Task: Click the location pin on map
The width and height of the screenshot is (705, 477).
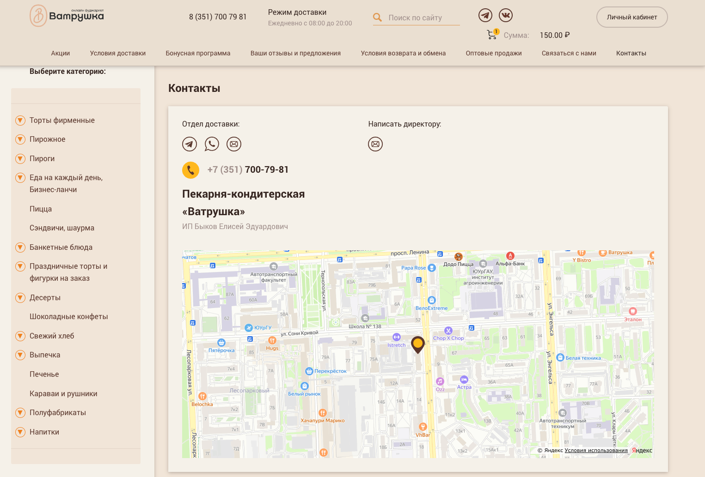Action: click(x=418, y=344)
